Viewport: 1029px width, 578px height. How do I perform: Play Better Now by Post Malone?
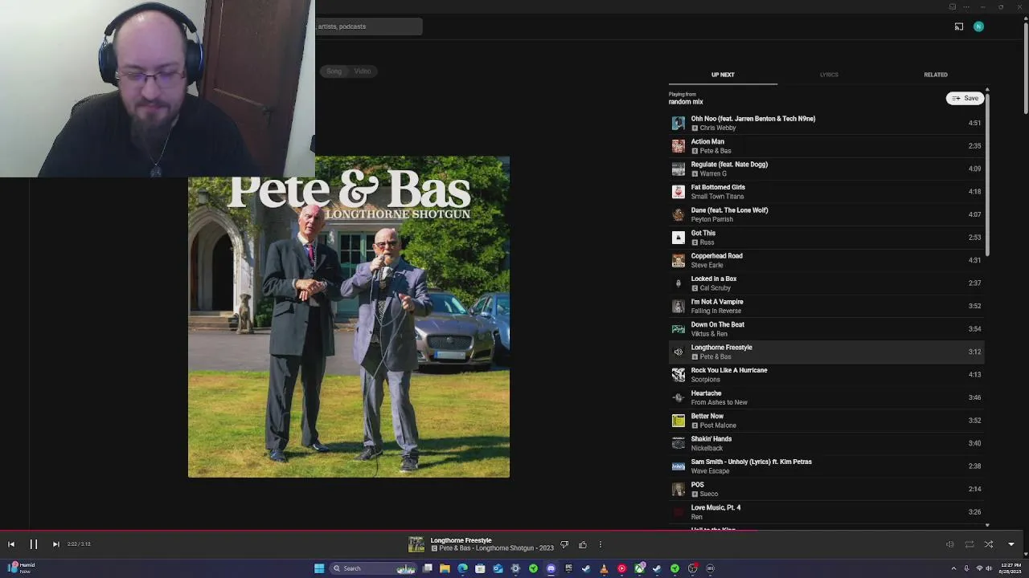pos(826,421)
